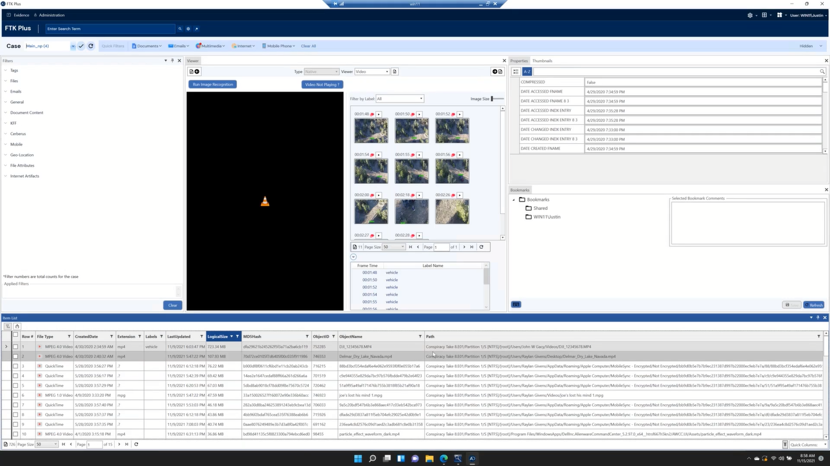Click the filter icon on File Type column

69,336
